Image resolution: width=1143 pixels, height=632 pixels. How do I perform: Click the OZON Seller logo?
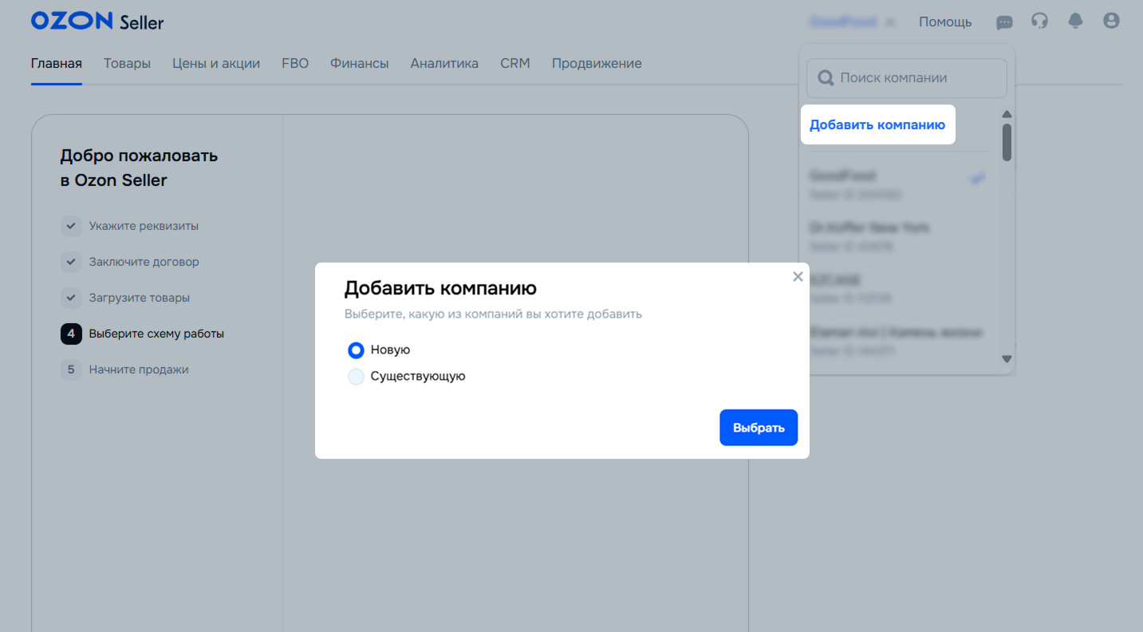pos(97,22)
